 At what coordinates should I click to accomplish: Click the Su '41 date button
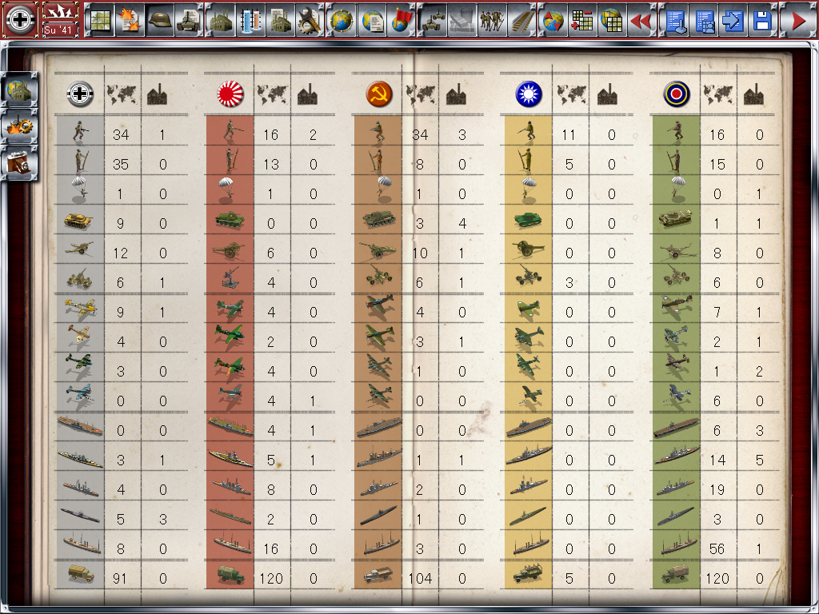pyautogui.click(x=60, y=20)
